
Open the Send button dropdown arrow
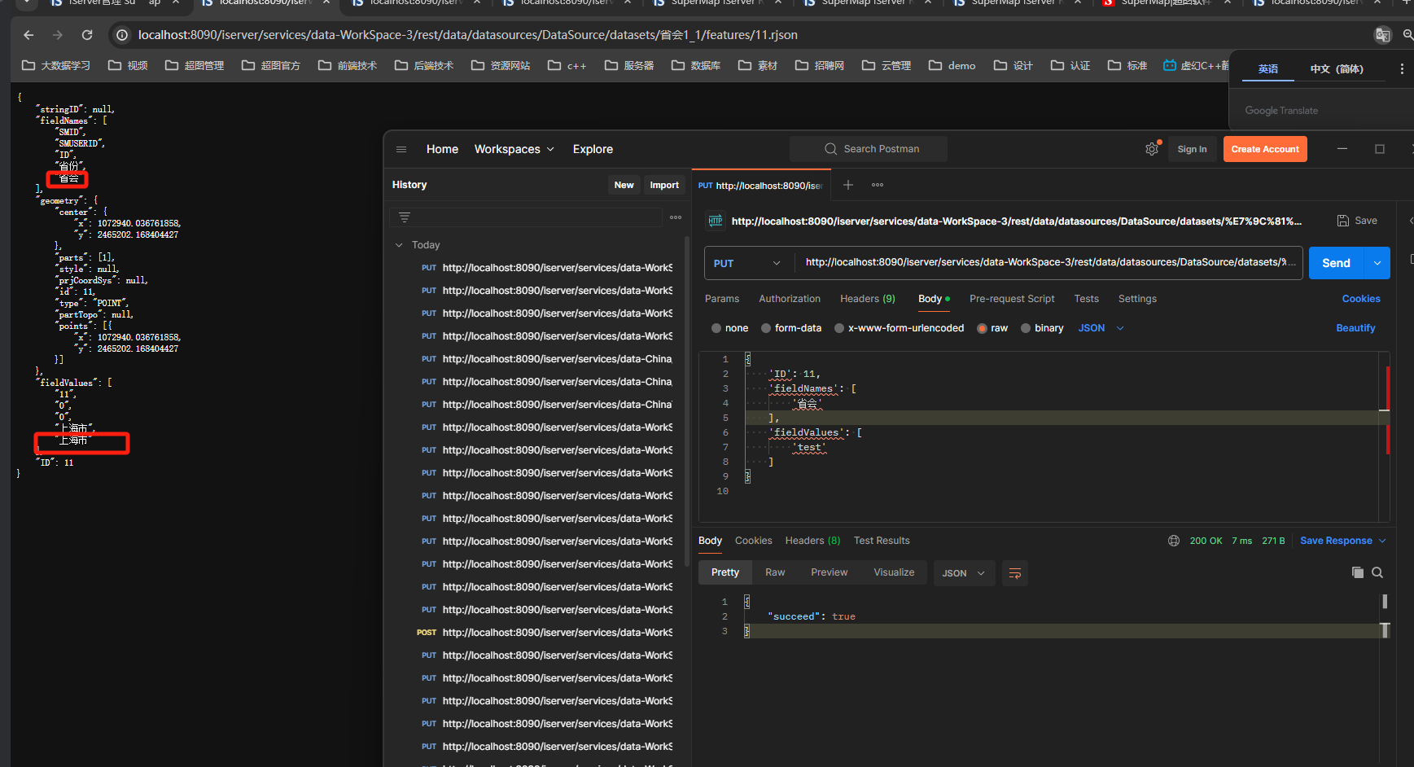click(x=1377, y=263)
